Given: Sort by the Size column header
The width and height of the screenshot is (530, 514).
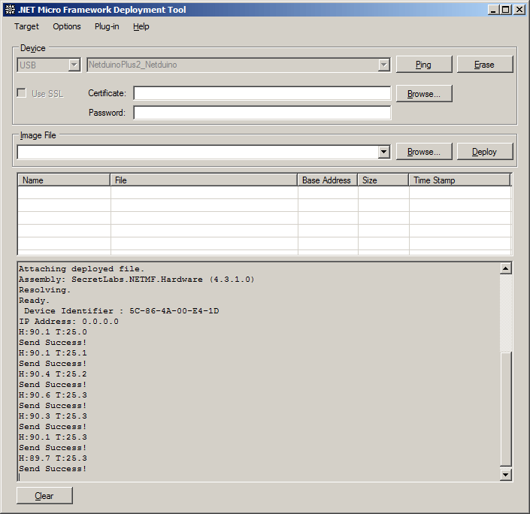Looking at the screenshot, I should pos(383,180).
